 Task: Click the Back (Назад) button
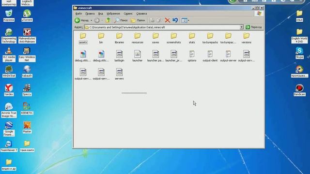82,20
